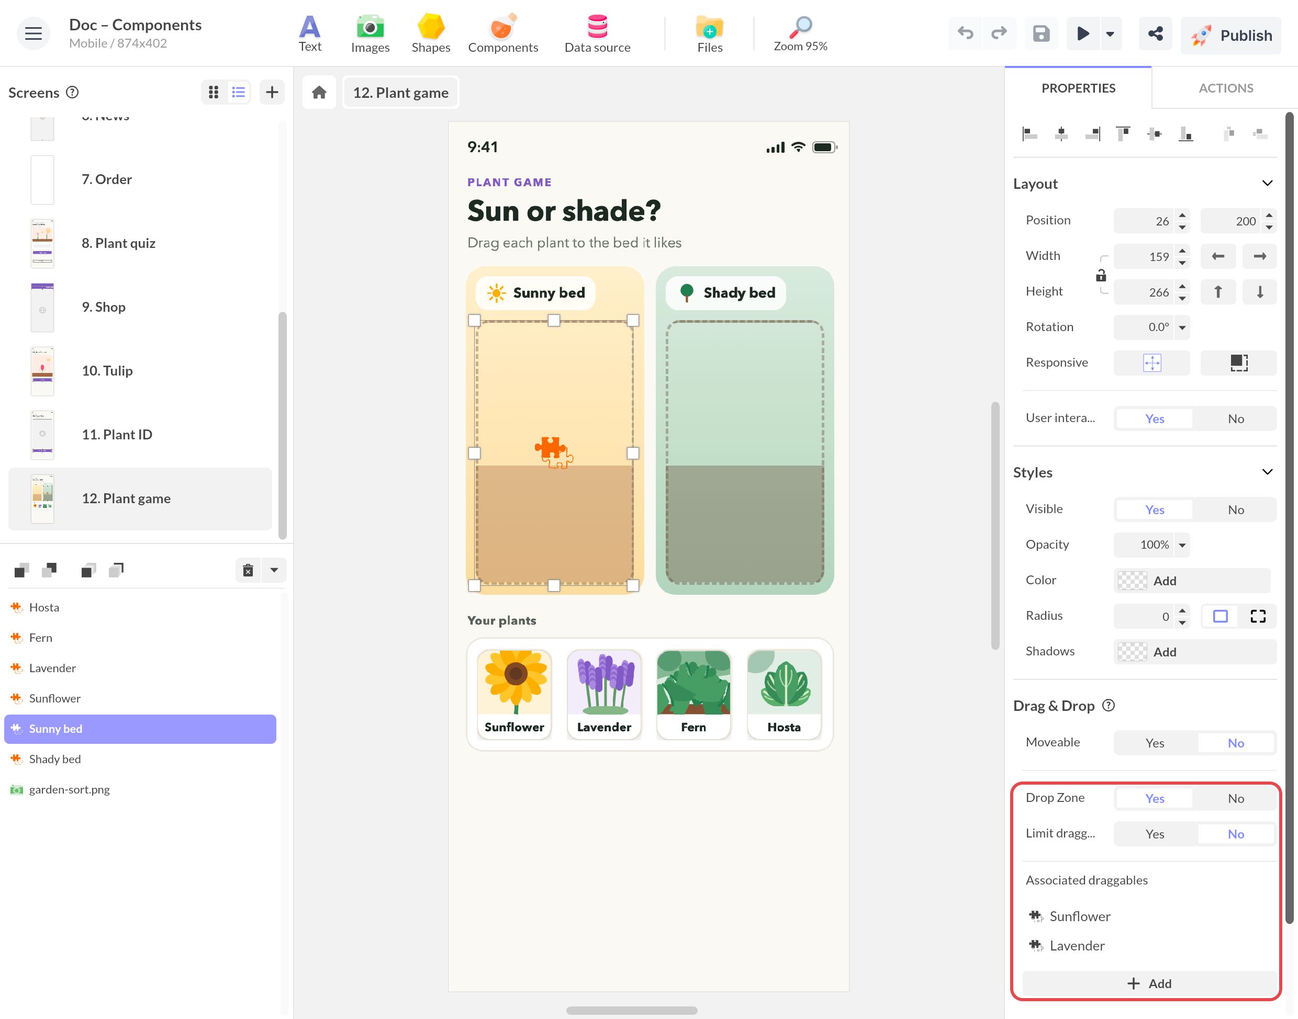Viewport: 1298px width, 1019px height.
Task: Publish the project
Action: coord(1230,35)
